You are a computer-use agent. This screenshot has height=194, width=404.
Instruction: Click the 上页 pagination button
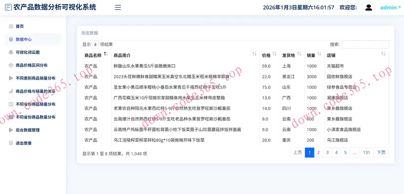click(297, 153)
